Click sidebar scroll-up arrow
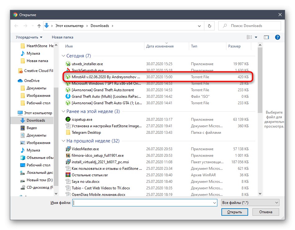 [56, 45]
